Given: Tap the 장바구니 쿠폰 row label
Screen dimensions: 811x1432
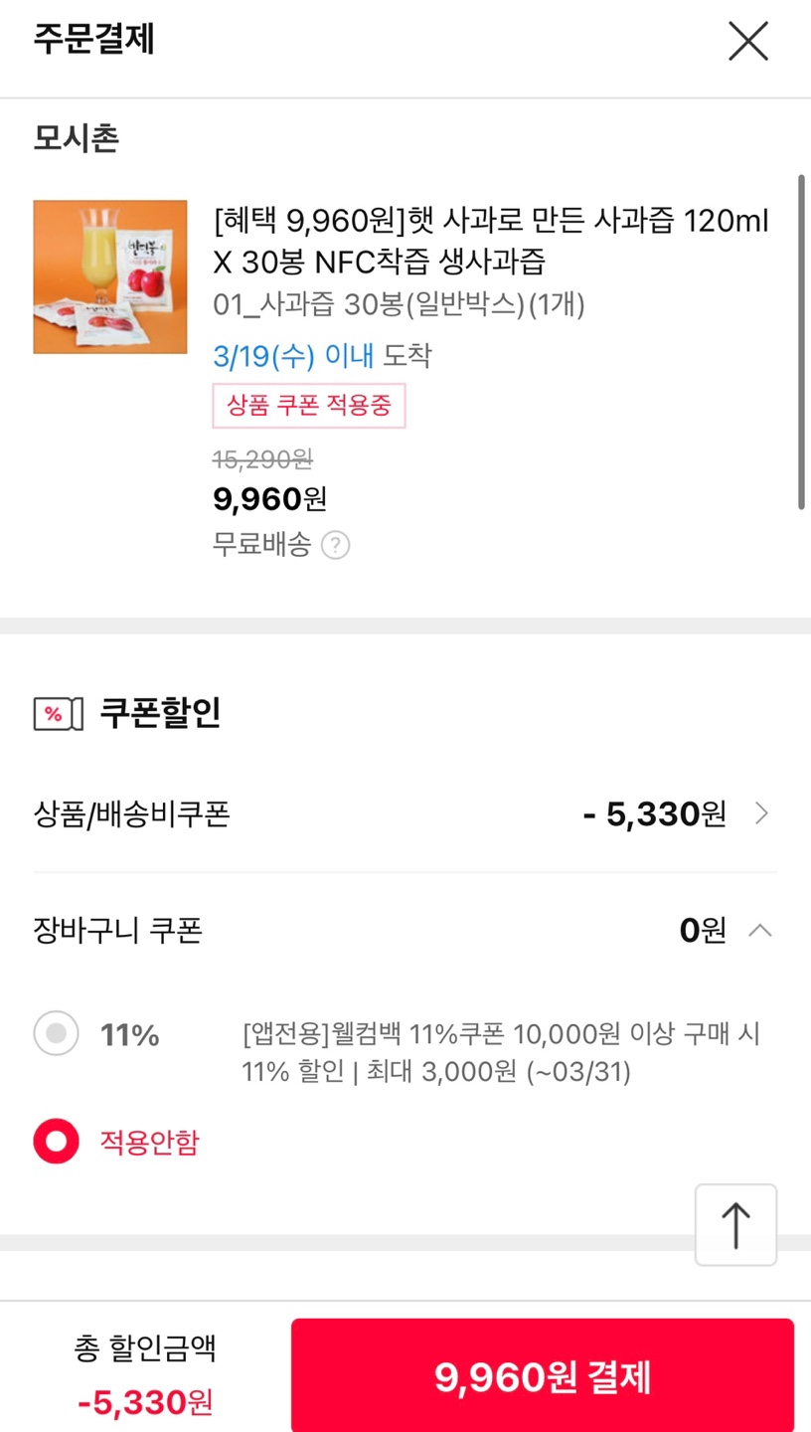Looking at the screenshot, I should pos(118,931).
